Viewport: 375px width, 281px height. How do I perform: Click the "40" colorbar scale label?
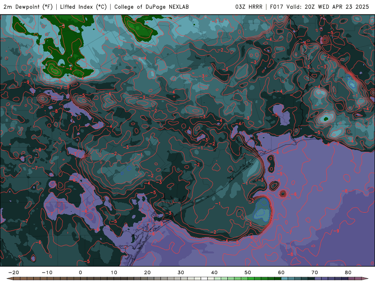[x=214, y=273]
